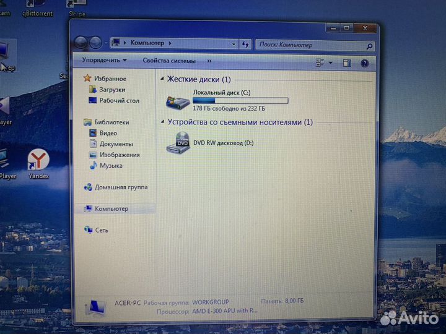Open Local Disk (C:) drive icon
446x334 pixels.
click(x=179, y=100)
